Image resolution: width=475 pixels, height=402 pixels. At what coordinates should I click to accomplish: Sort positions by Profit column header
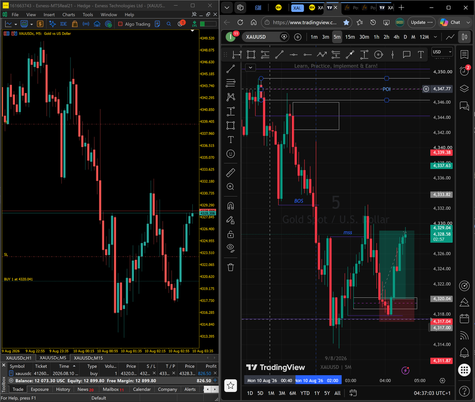pos(211,366)
